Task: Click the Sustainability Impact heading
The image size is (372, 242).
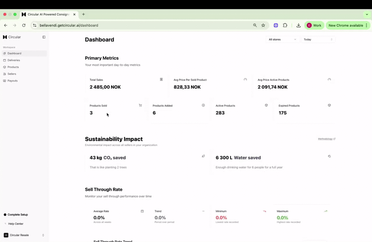Action: pyautogui.click(x=114, y=139)
